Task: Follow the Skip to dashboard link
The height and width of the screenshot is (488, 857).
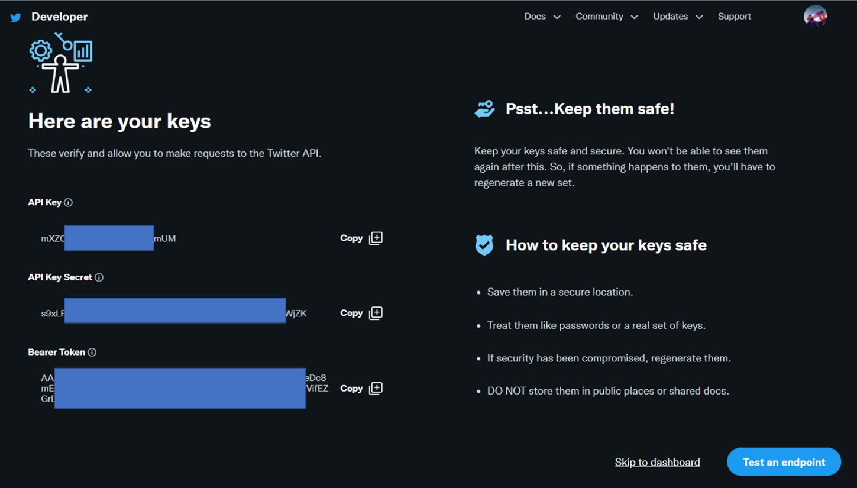Action: [657, 462]
